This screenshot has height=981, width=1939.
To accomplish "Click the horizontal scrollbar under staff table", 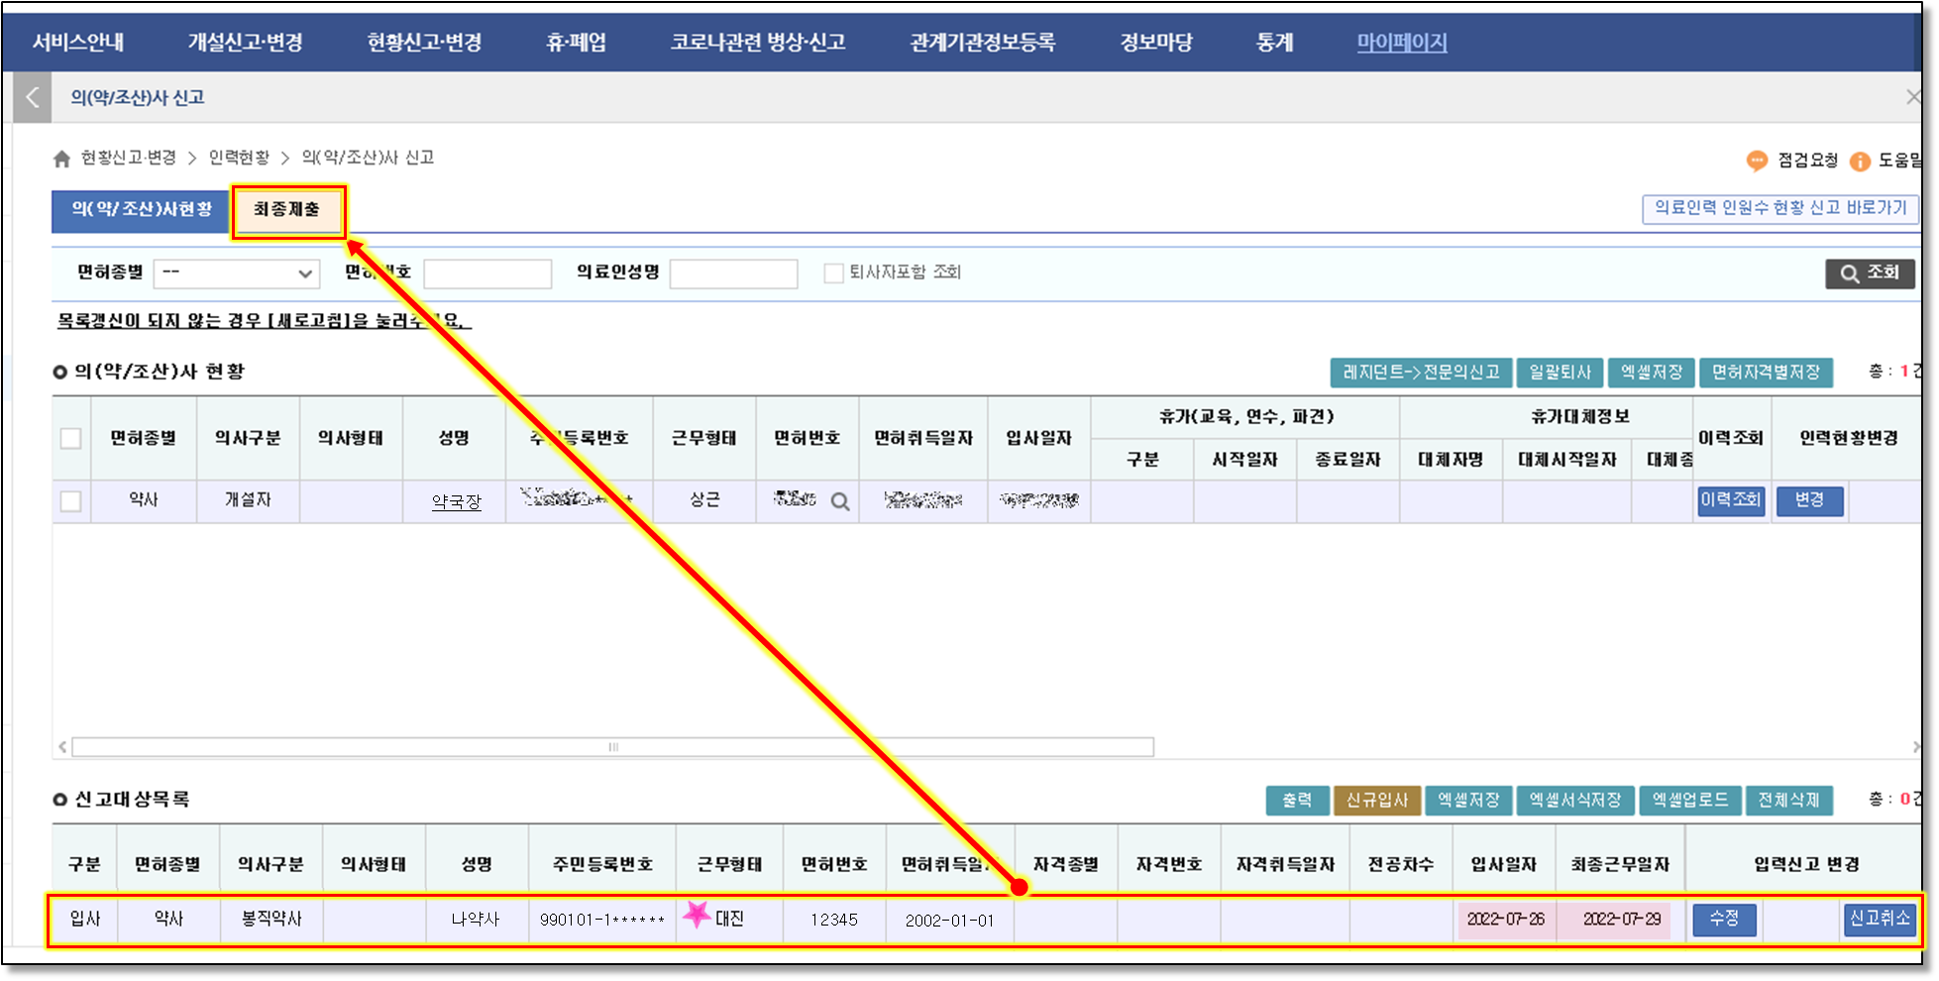I will pyautogui.click(x=612, y=747).
